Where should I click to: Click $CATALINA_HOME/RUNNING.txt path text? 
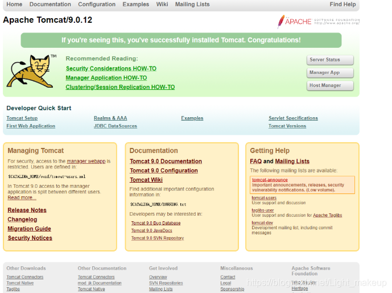pos(158,204)
